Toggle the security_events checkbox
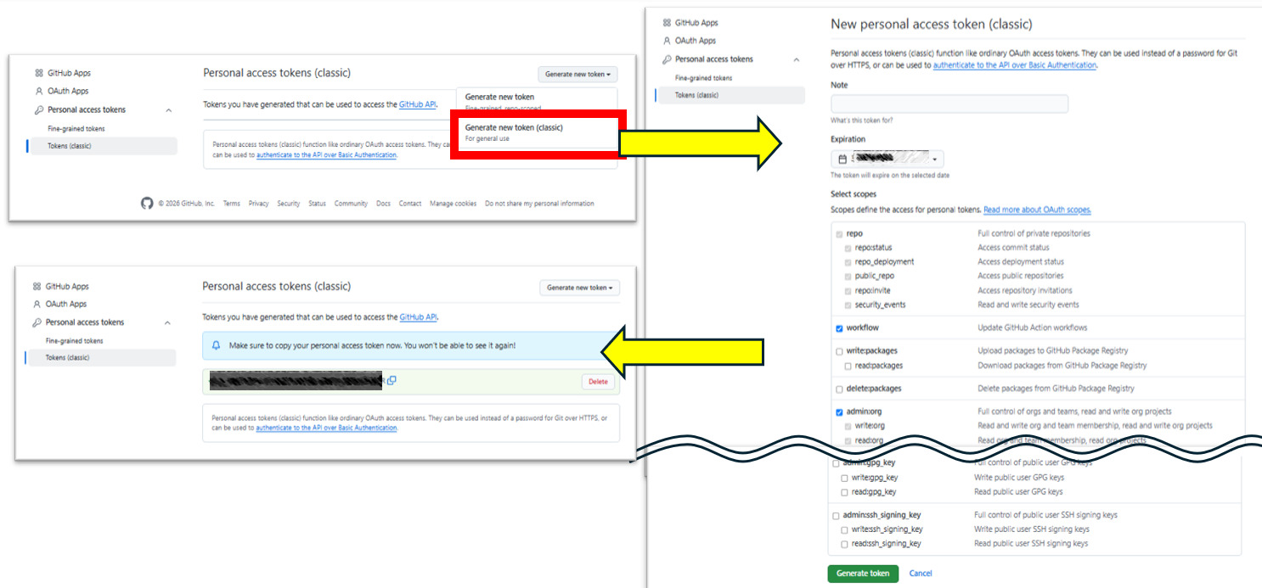This screenshot has width=1262, height=588. [848, 305]
